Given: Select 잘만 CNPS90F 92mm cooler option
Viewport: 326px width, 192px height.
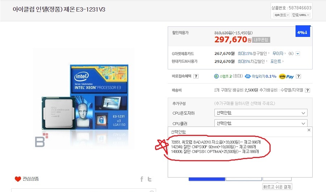Looking at the screenshot, I should click(x=213, y=147).
